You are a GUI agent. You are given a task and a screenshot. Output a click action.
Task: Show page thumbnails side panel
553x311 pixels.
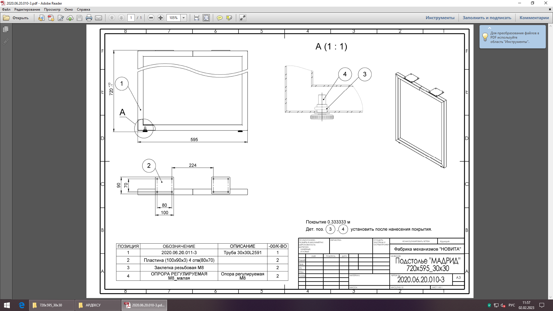pyautogui.click(x=5, y=29)
